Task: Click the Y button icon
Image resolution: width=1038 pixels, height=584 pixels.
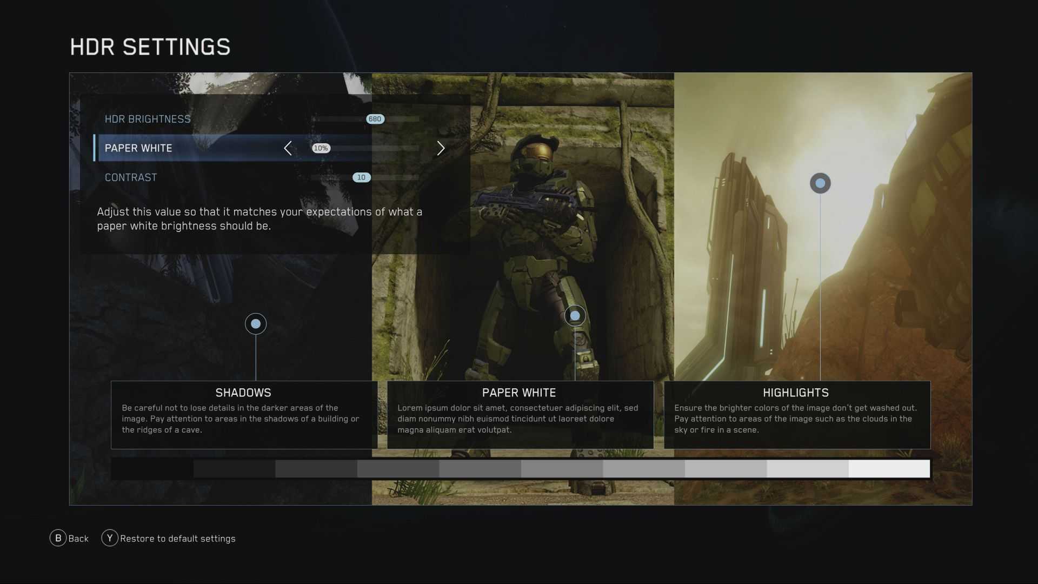Action: pyautogui.click(x=110, y=538)
